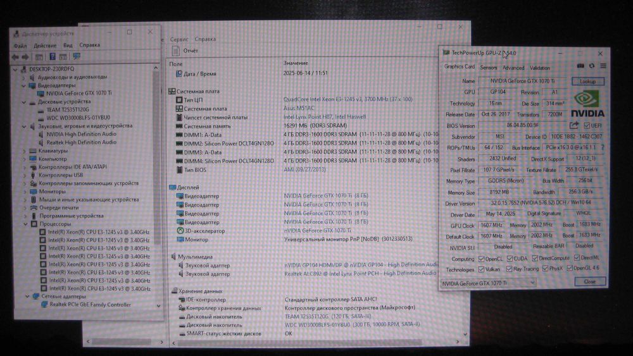
Task: Toggle the OpenCL checkbox
Action: (481, 259)
